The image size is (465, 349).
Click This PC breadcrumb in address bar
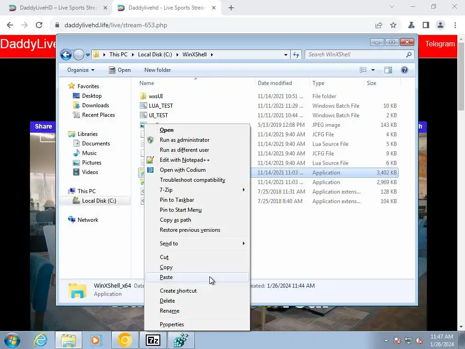click(x=119, y=55)
